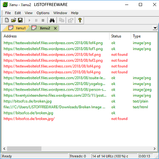Open the View menu

click(29, 13)
